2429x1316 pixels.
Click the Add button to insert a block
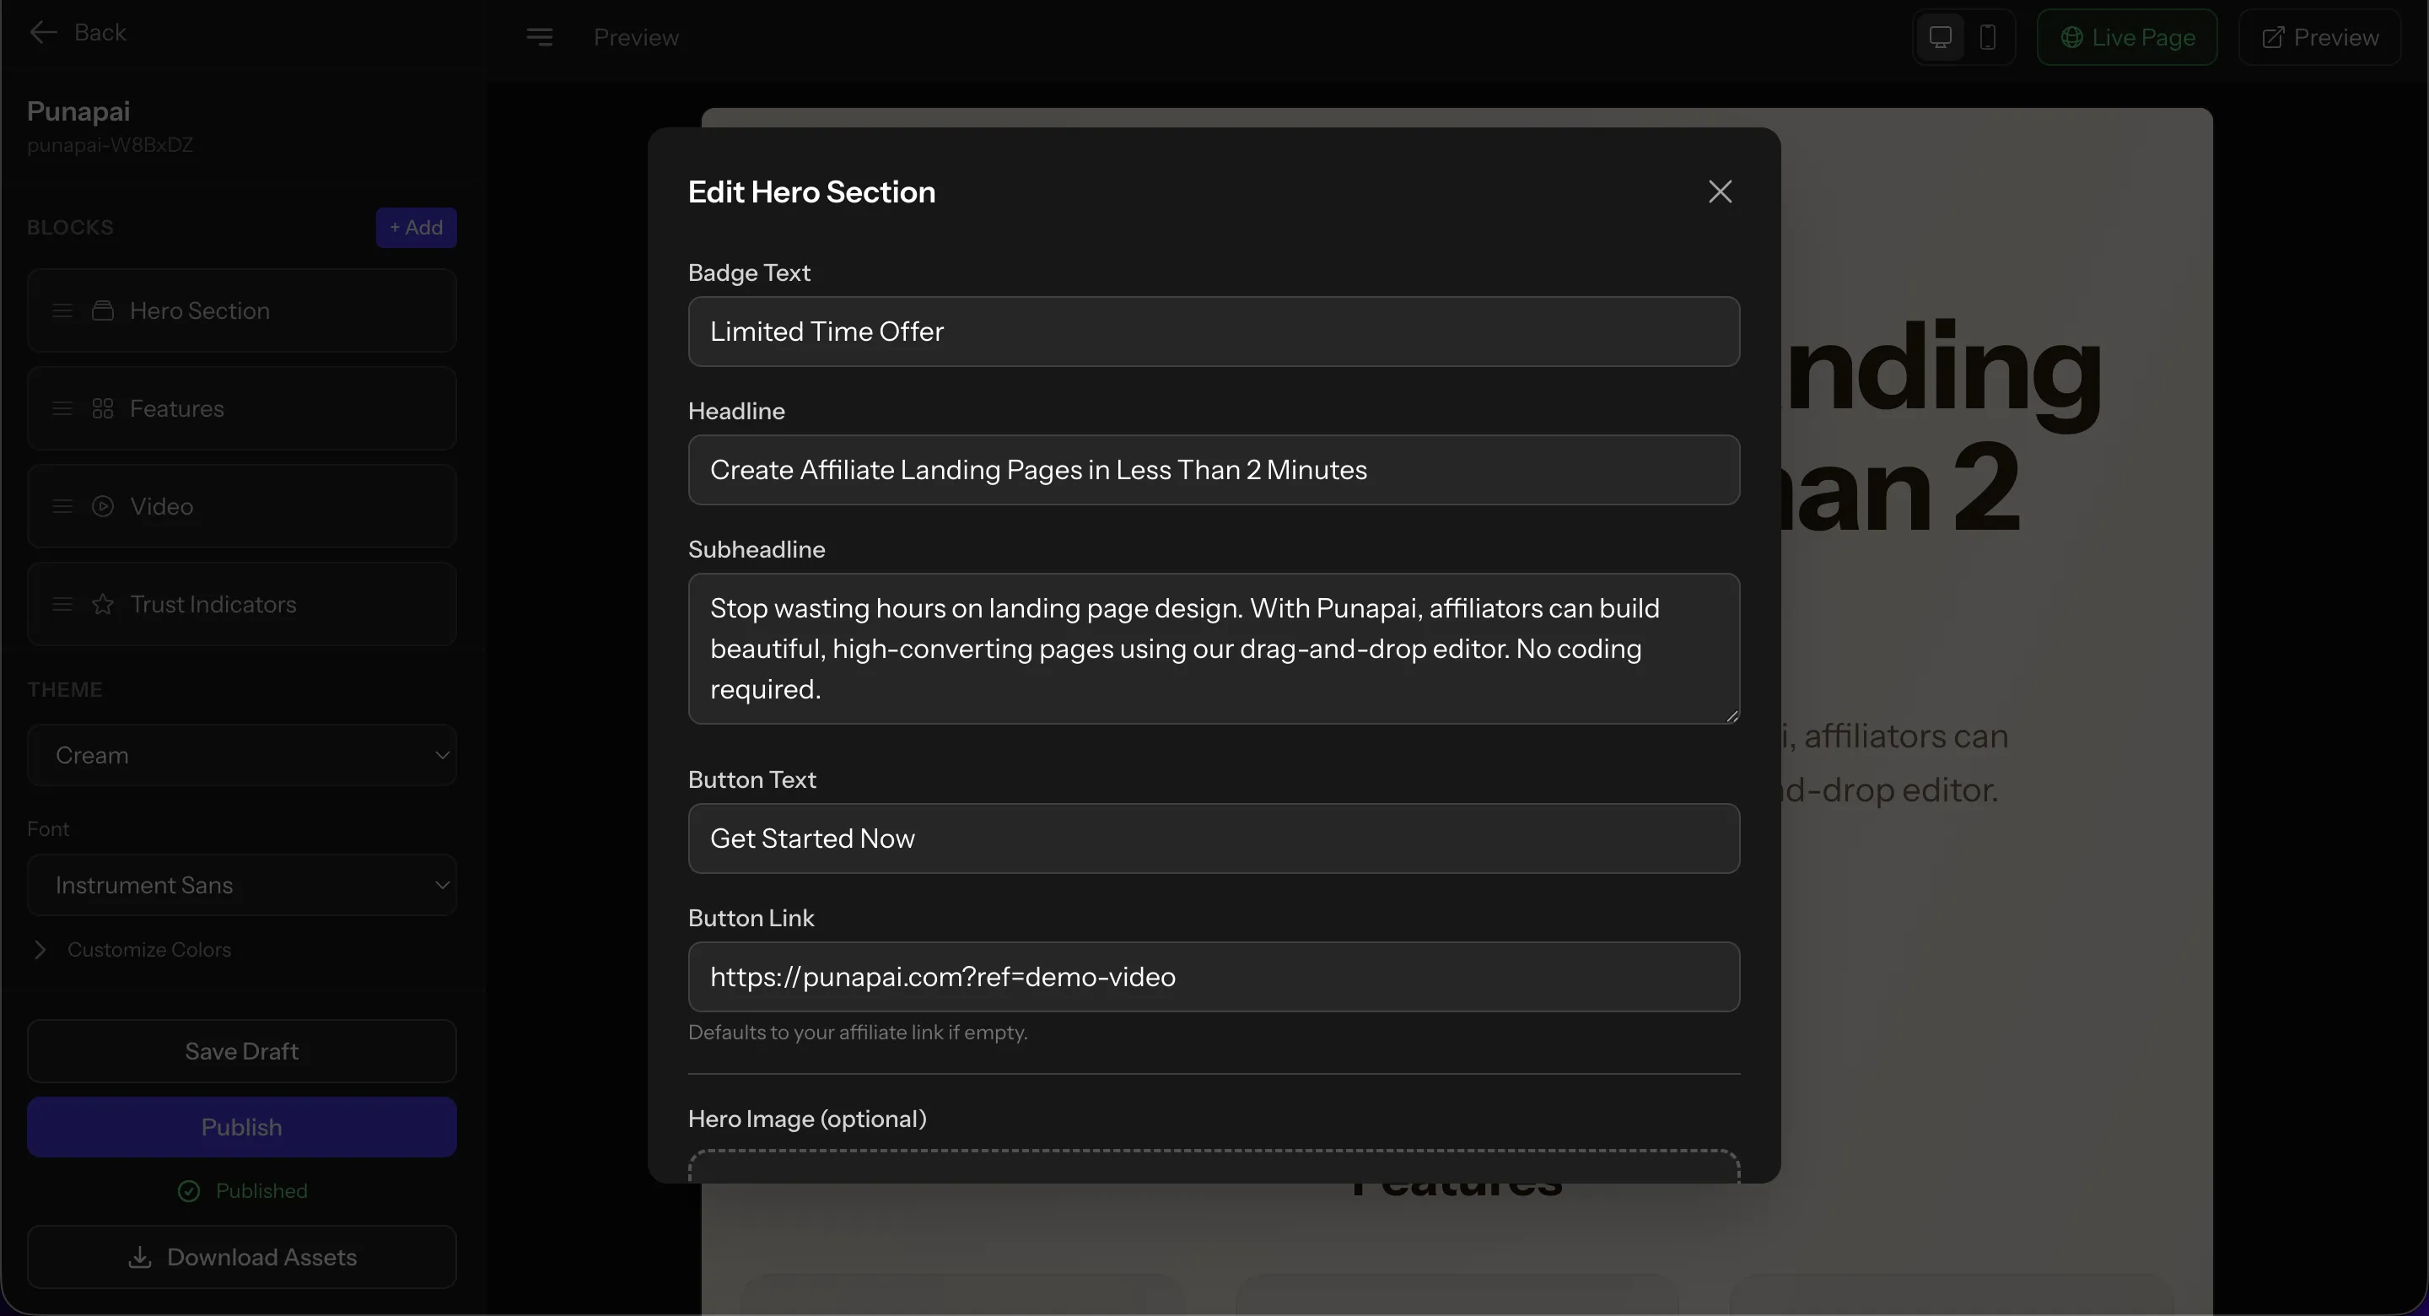(416, 228)
